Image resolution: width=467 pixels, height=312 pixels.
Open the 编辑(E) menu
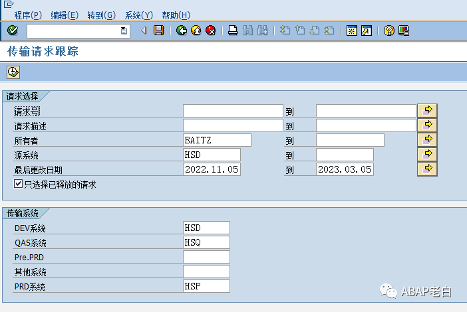click(x=65, y=15)
